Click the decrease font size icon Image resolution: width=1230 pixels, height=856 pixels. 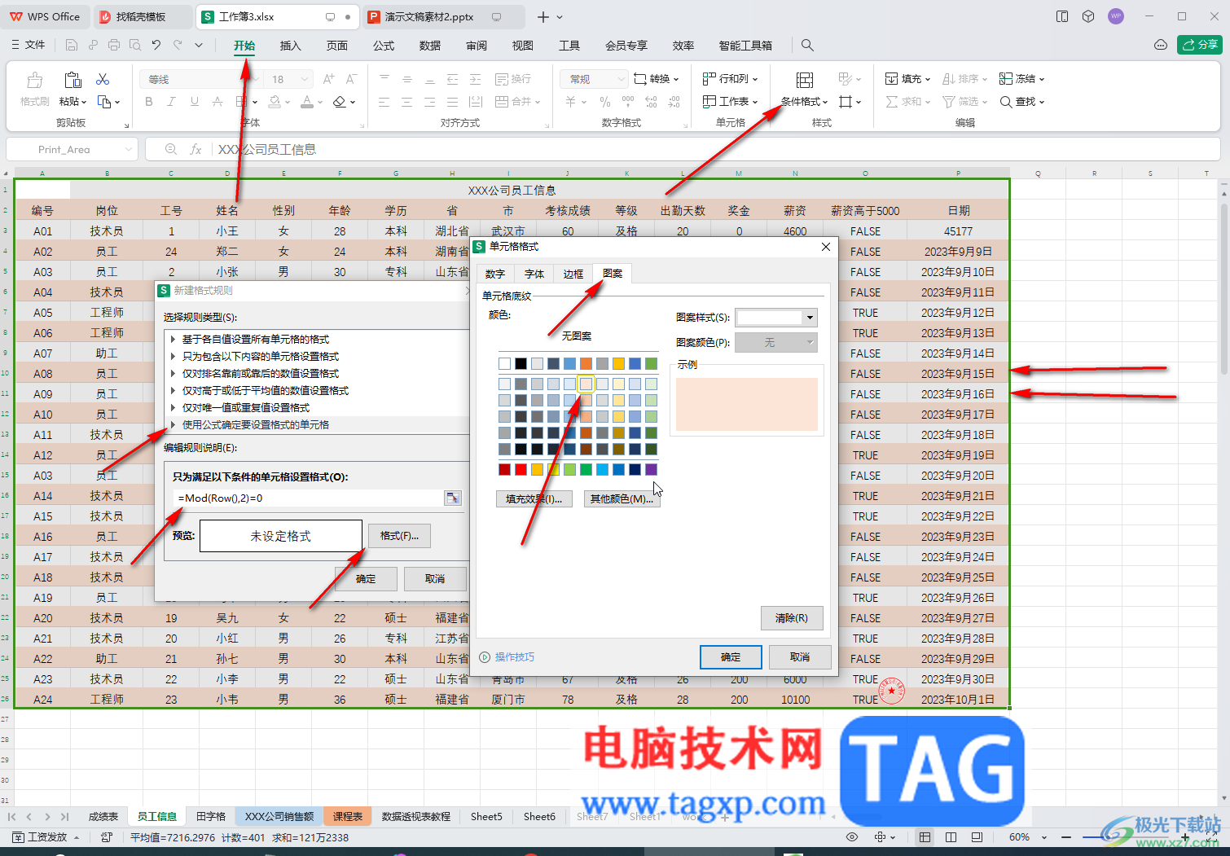[x=351, y=79]
